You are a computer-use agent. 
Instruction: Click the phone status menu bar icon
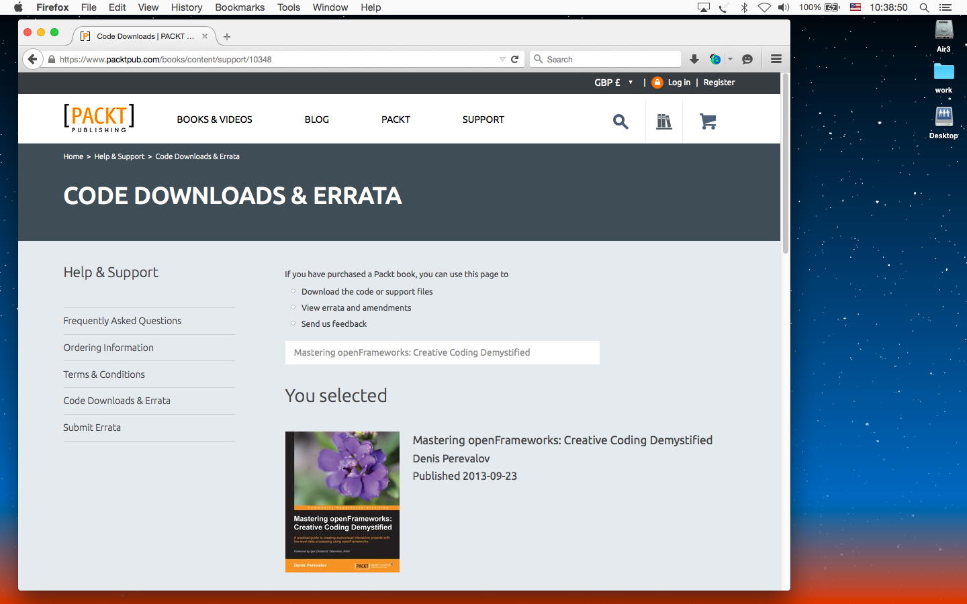tap(724, 7)
